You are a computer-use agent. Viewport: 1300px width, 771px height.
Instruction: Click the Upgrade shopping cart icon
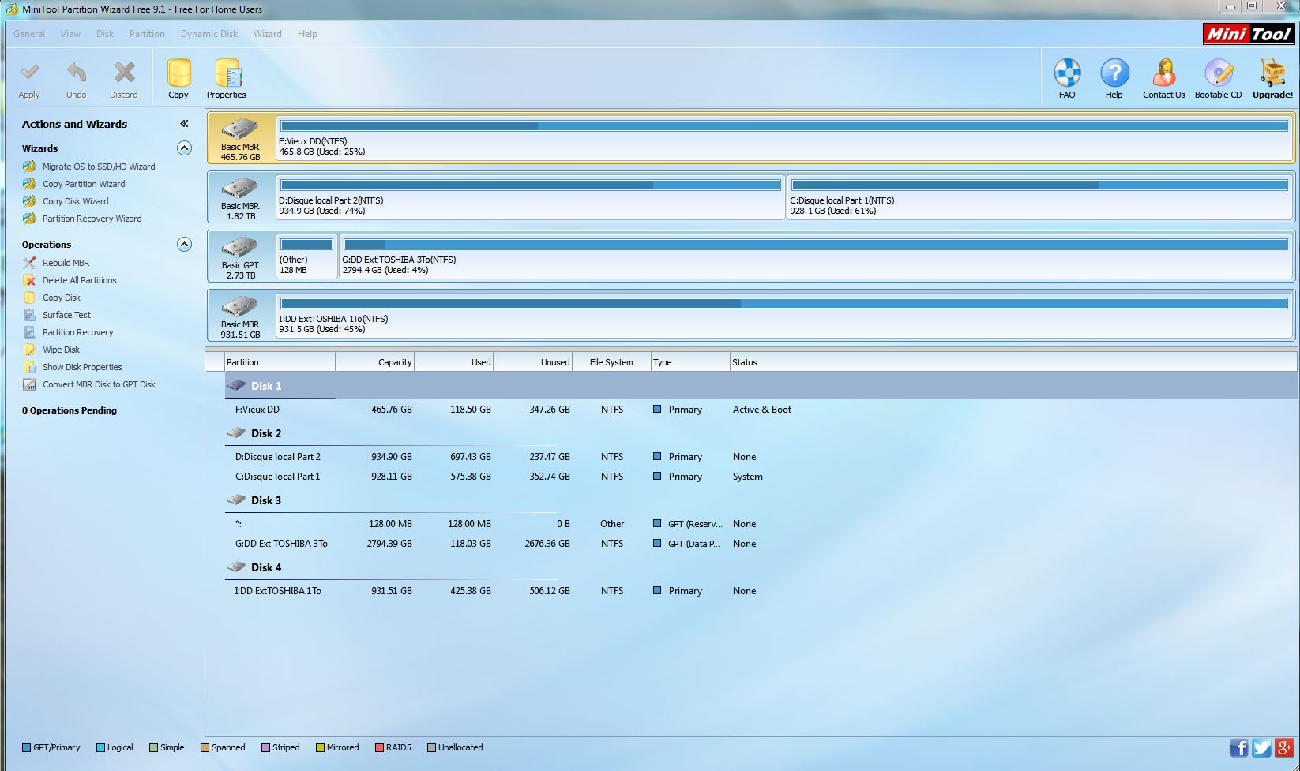click(x=1272, y=73)
